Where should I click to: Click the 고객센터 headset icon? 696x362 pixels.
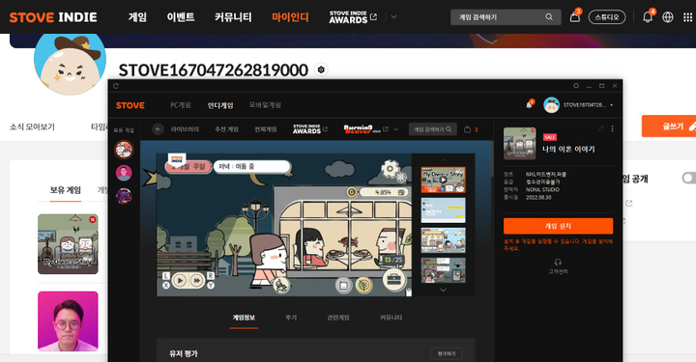(558, 262)
